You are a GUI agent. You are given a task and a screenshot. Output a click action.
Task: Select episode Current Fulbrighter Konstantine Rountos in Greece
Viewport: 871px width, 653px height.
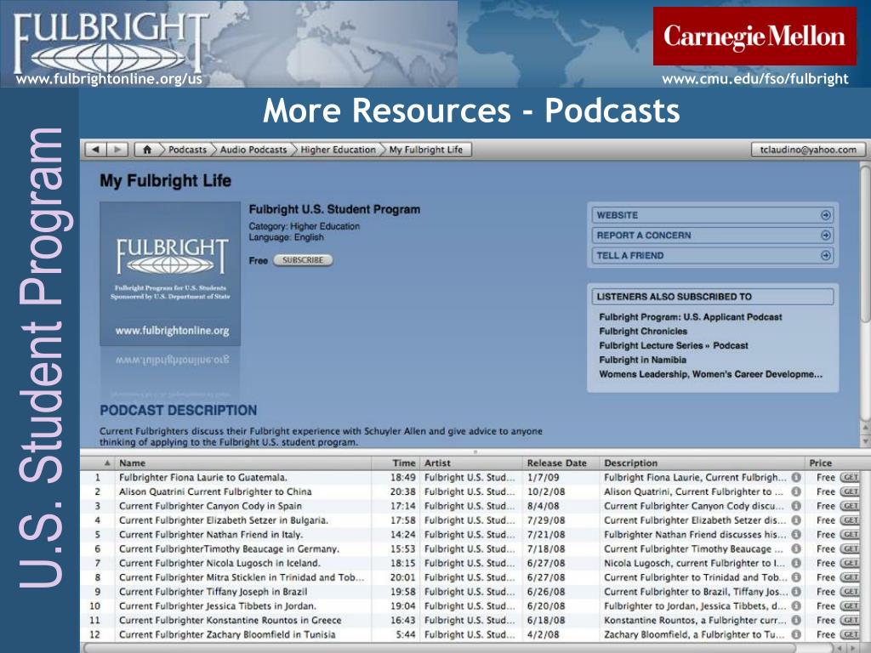(230, 620)
